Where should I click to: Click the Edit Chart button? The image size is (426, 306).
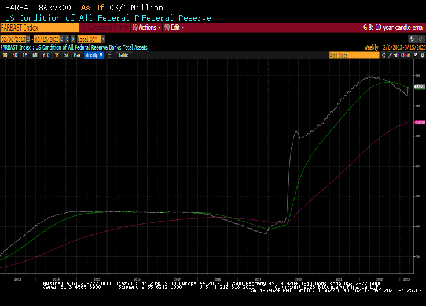click(399, 55)
